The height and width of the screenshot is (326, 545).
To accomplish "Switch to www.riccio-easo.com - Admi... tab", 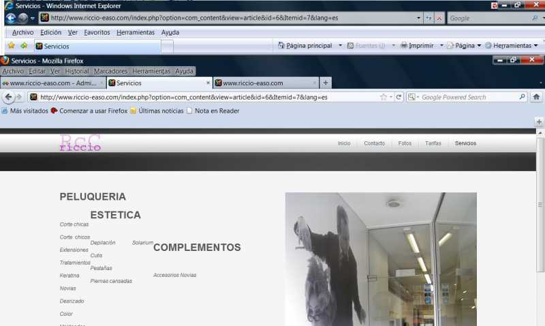I will tap(53, 83).
